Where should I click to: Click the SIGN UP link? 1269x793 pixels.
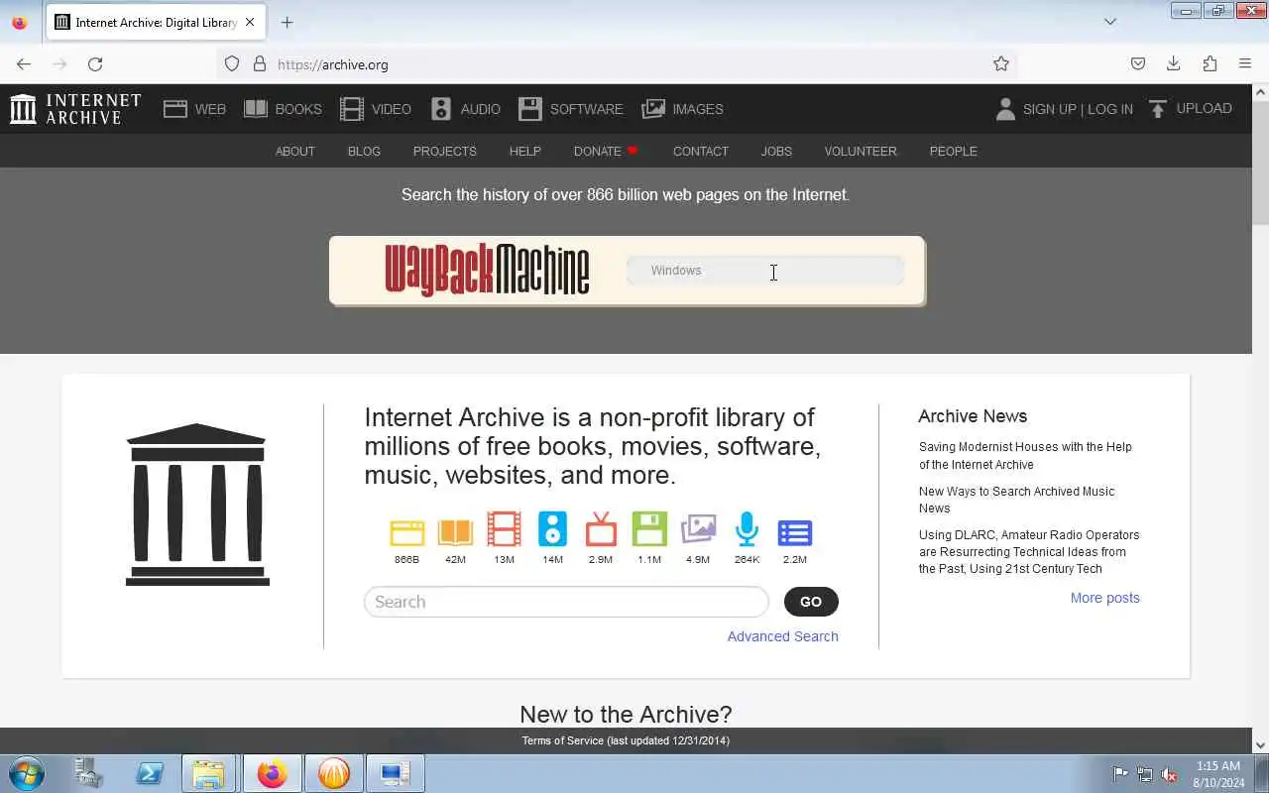click(x=1049, y=109)
